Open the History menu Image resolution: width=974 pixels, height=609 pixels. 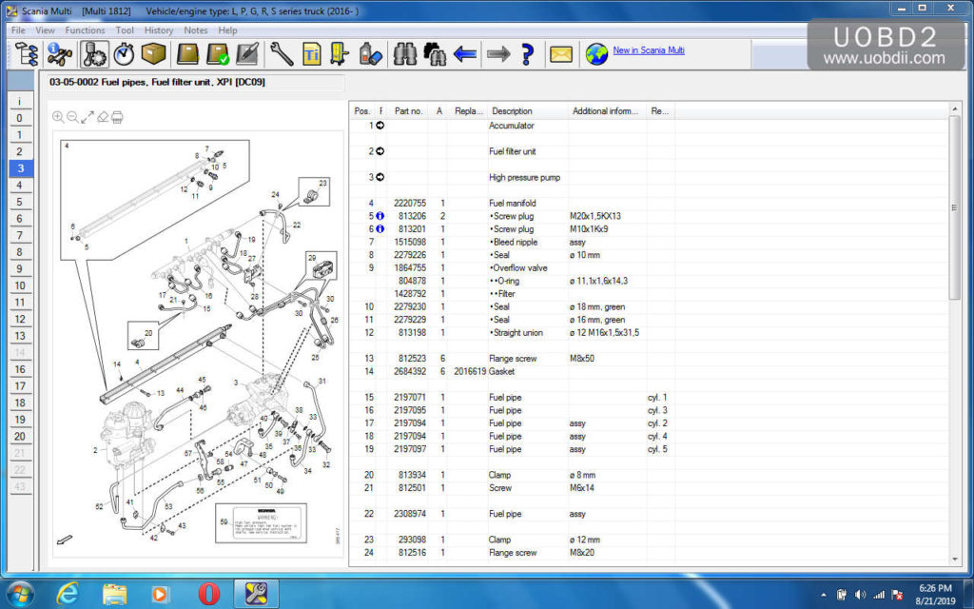(x=159, y=29)
